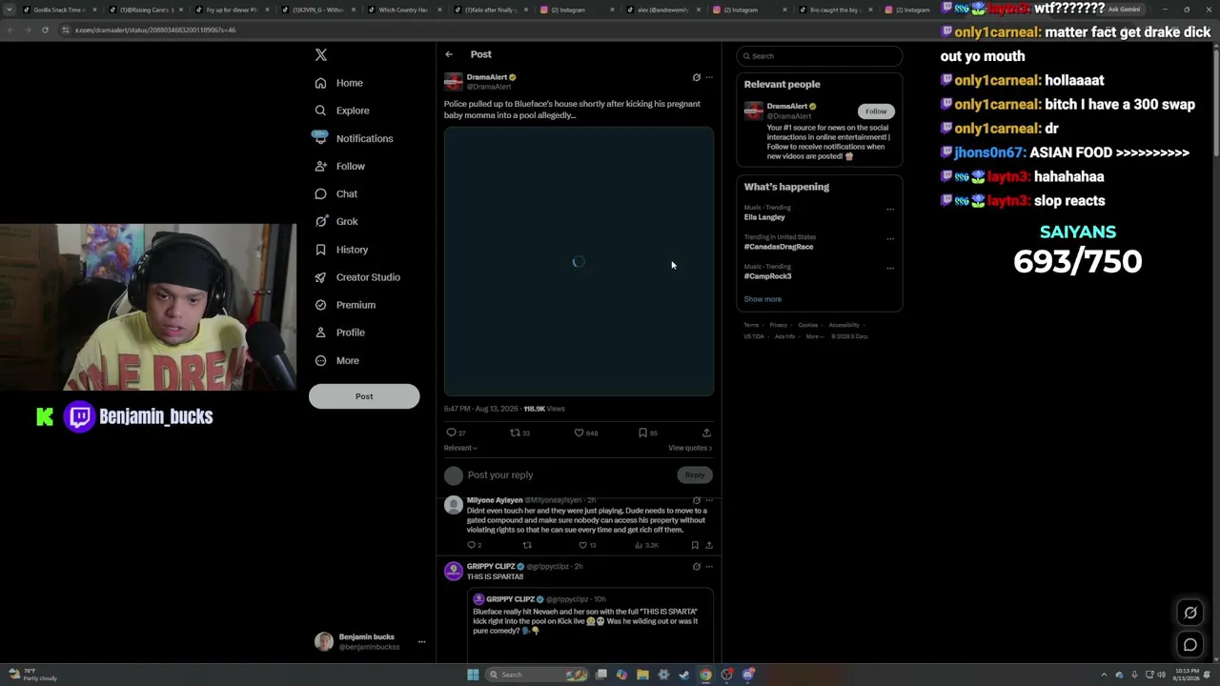1220x686 pixels.
Task: Open options for Ella Langley trend
Action: click(890, 210)
